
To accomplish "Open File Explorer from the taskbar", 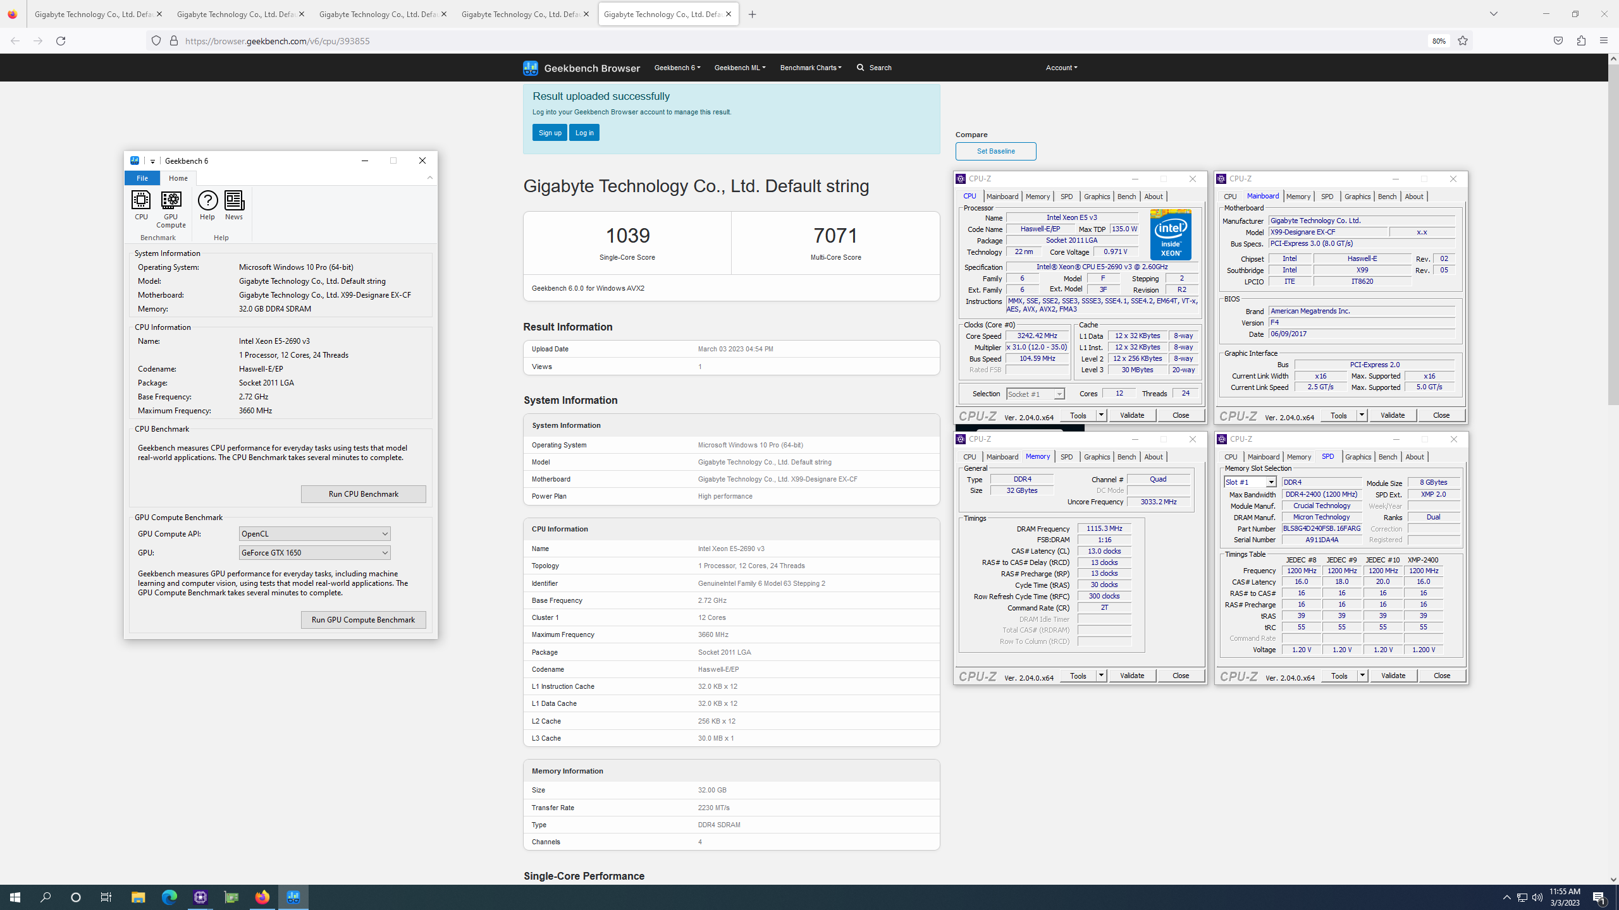I will pos(138,897).
